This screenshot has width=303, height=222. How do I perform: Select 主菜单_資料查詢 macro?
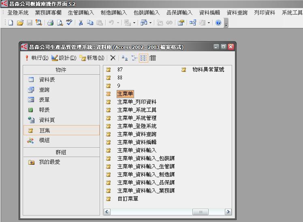(137, 134)
